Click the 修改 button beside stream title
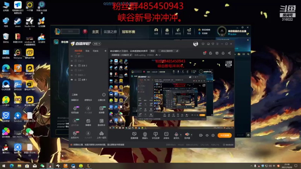 pyautogui.click(x=152, y=51)
